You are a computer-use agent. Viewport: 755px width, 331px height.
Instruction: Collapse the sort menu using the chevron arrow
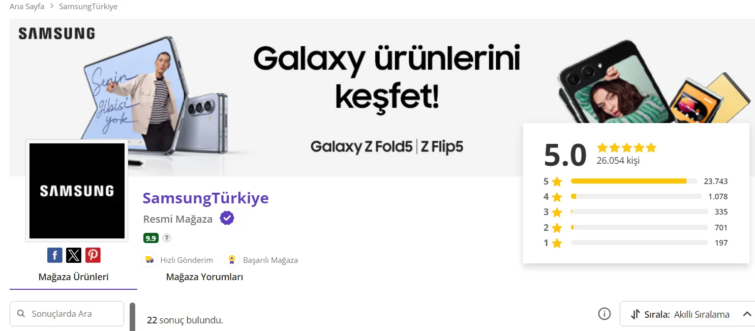coord(747,314)
